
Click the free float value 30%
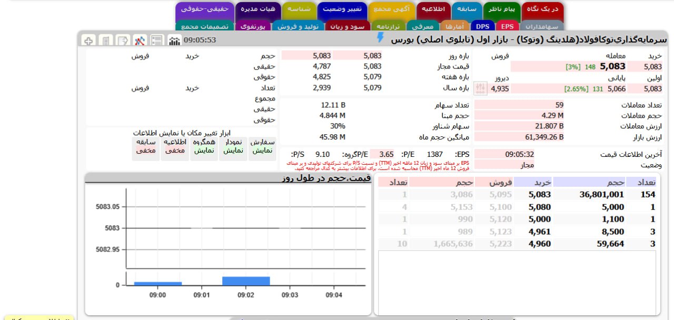(338, 126)
